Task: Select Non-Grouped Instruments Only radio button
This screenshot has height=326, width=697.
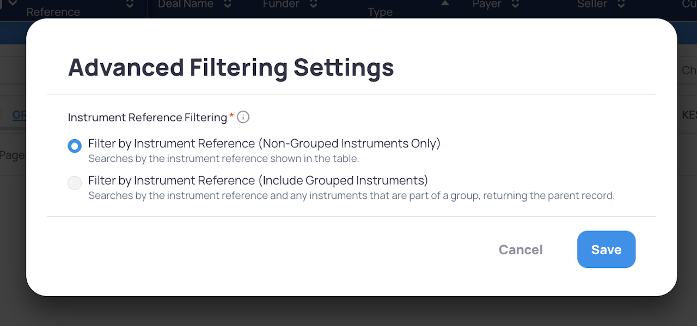Action: (x=75, y=146)
